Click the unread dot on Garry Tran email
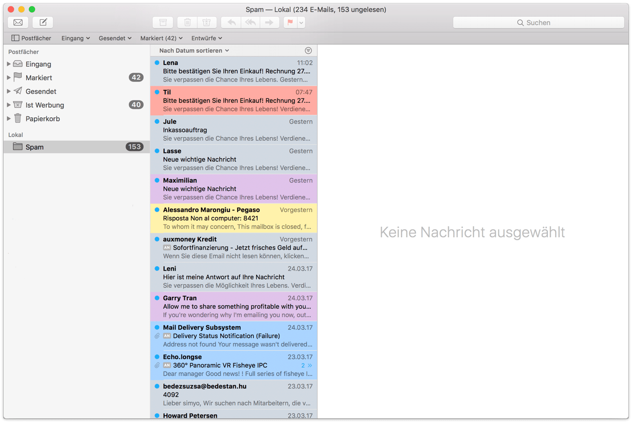This screenshot has height=422, width=632. coord(157,298)
